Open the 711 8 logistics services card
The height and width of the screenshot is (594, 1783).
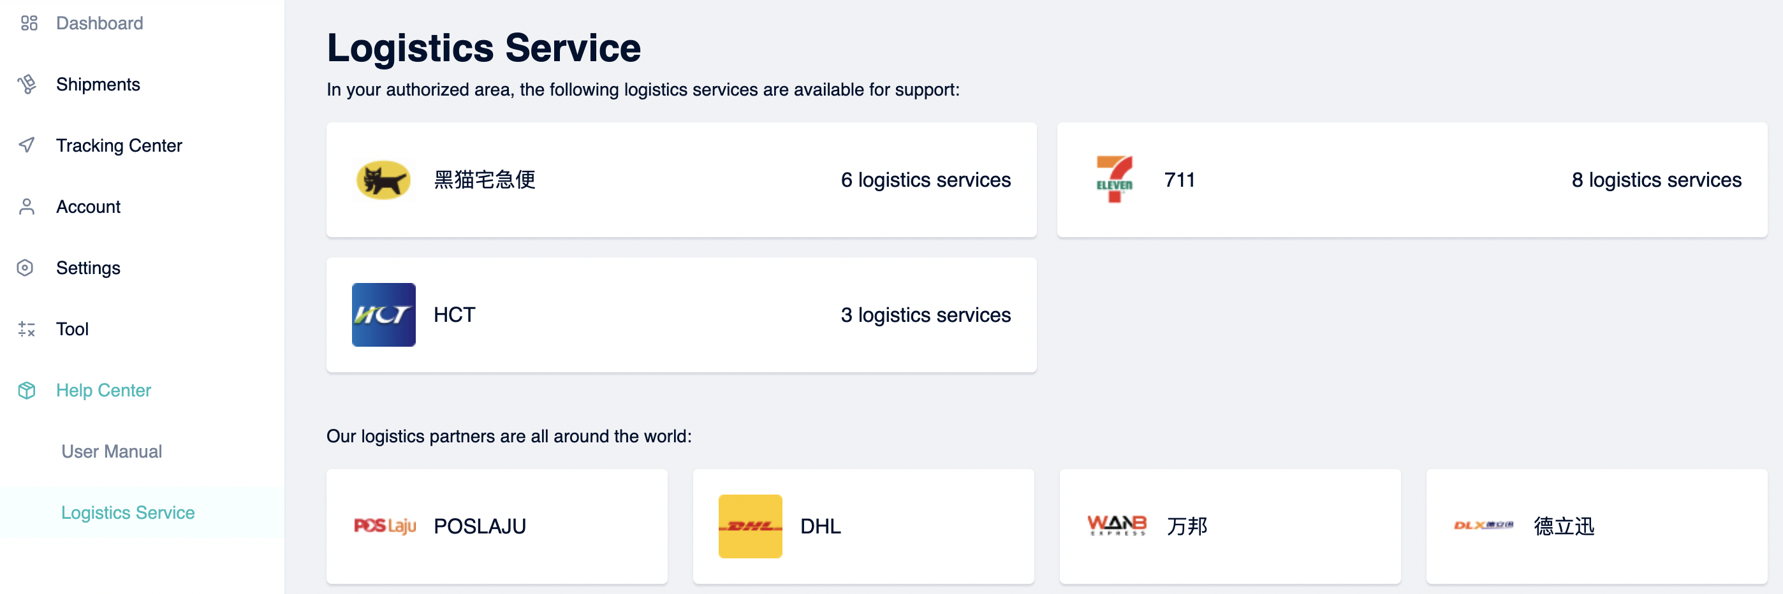(1412, 180)
